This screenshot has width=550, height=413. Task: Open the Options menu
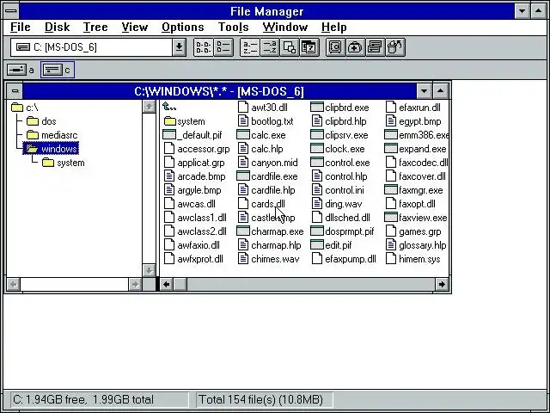click(183, 27)
